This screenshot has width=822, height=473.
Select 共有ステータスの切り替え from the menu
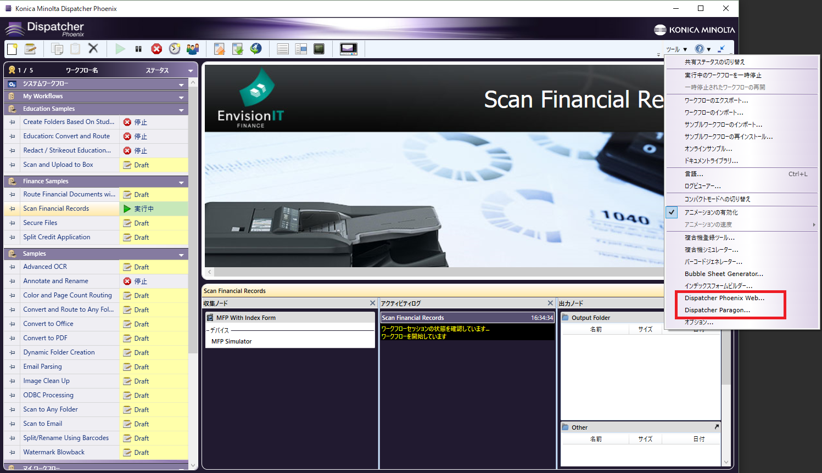pos(741,62)
